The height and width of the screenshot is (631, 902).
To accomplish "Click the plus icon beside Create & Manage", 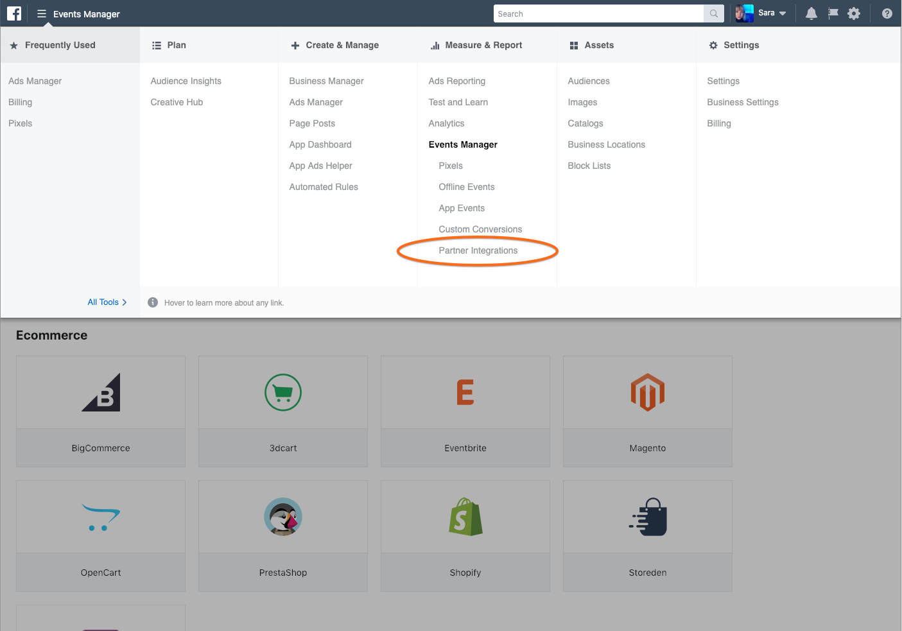I will (x=295, y=46).
